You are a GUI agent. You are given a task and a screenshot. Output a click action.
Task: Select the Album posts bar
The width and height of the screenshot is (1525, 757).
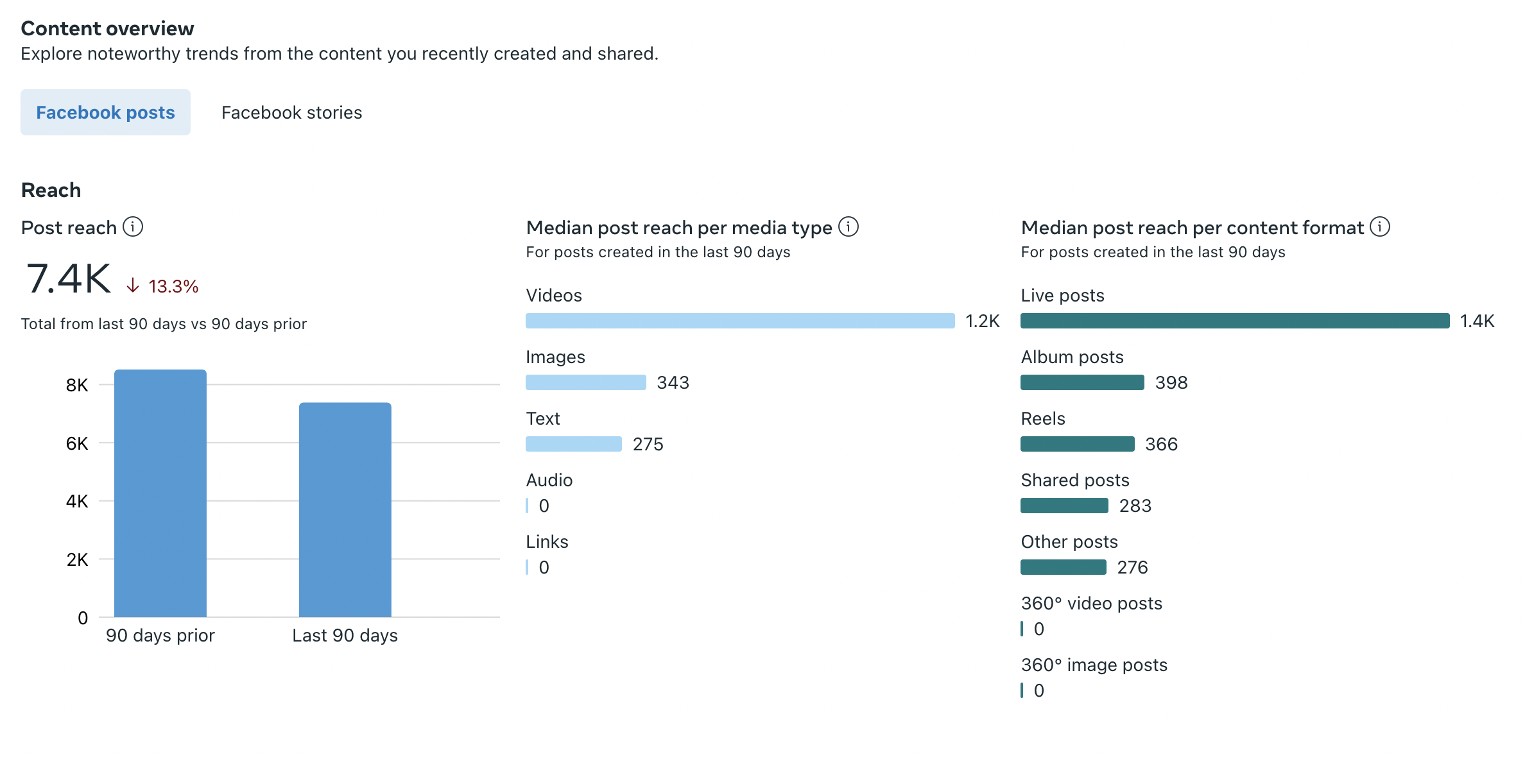[x=1082, y=382]
